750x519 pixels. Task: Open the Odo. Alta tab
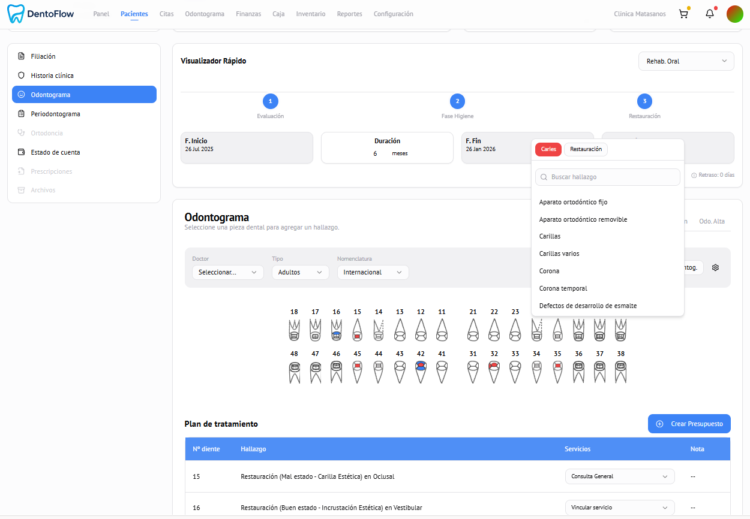[x=712, y=221]
